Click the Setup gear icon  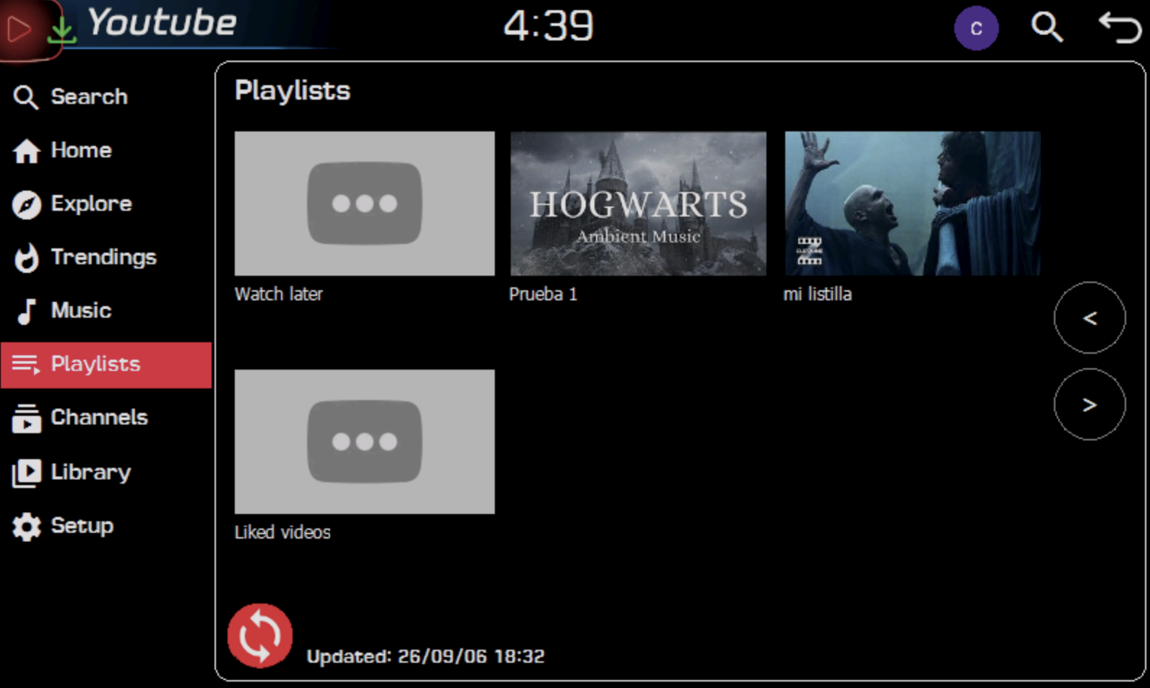[x=27, y=526]
